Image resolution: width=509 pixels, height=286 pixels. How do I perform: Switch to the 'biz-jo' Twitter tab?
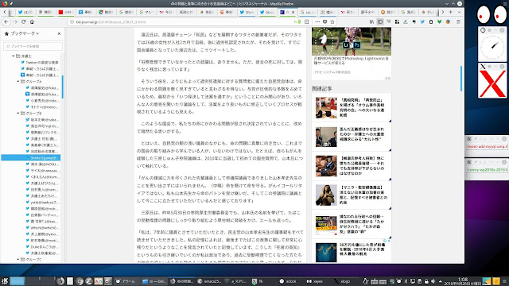(267, 12)
